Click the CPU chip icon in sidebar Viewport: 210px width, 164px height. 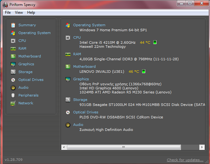(x=13, y=41)
